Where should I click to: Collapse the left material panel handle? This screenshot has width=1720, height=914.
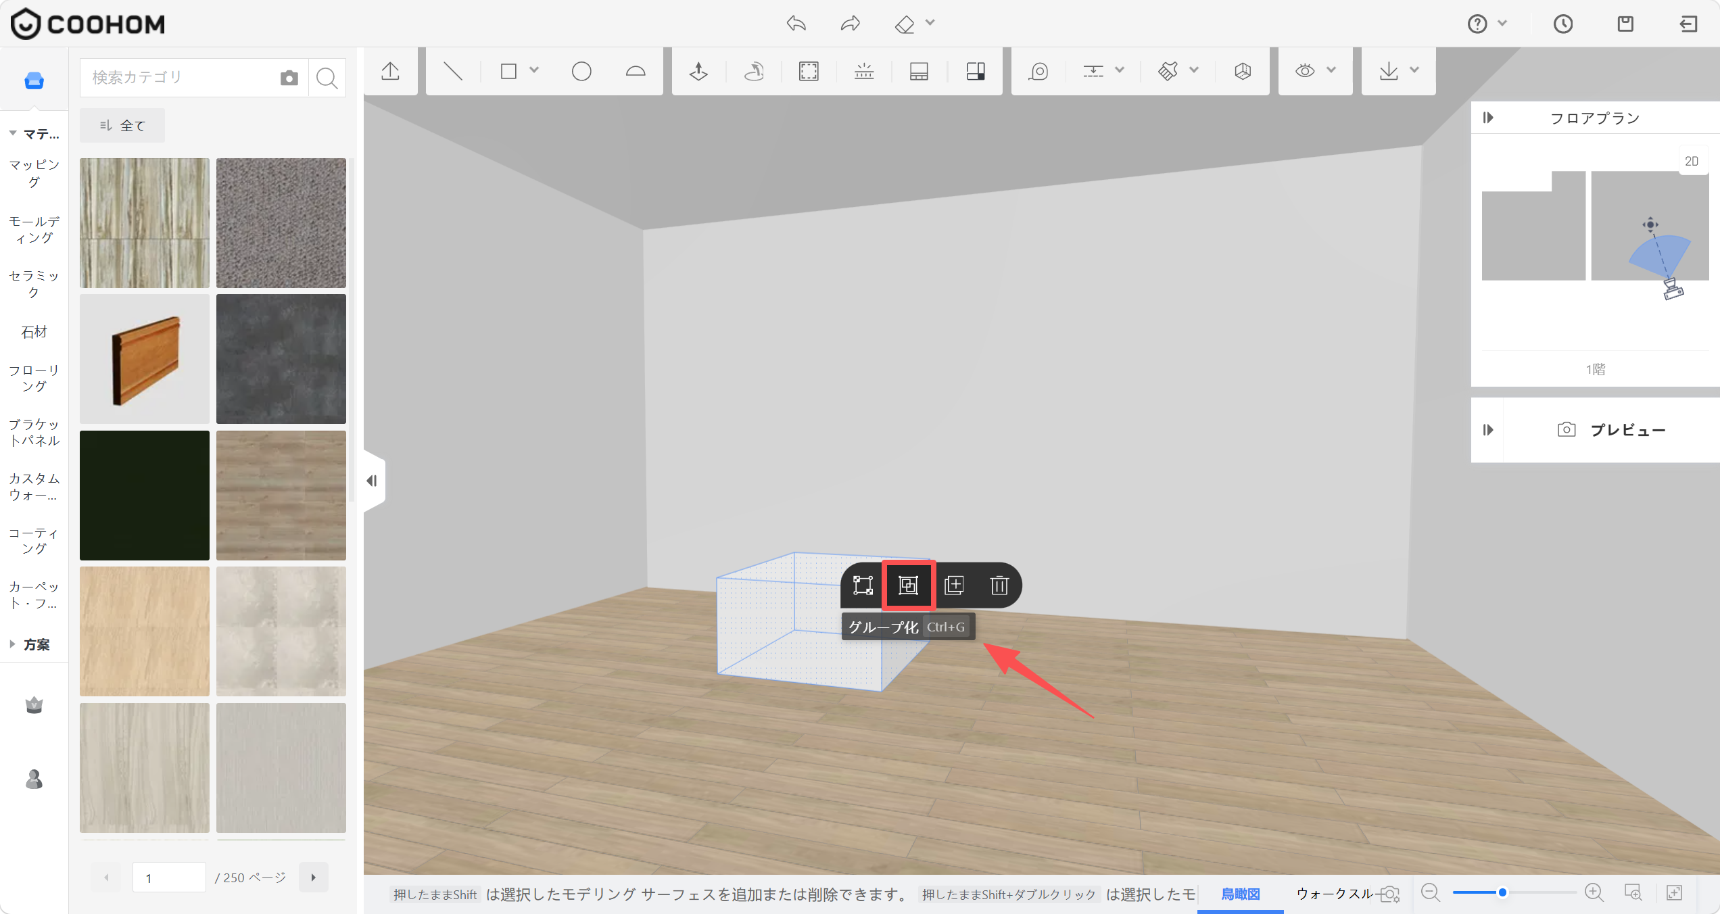pos(373,481)
